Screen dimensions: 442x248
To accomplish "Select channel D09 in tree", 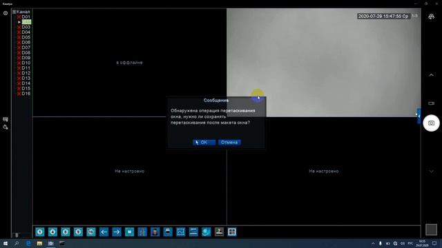I will [26, 58].
